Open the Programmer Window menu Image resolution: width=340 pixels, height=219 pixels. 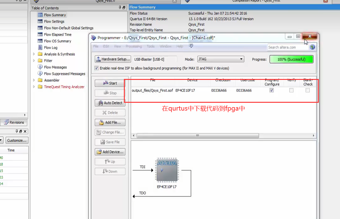(166, 46)
